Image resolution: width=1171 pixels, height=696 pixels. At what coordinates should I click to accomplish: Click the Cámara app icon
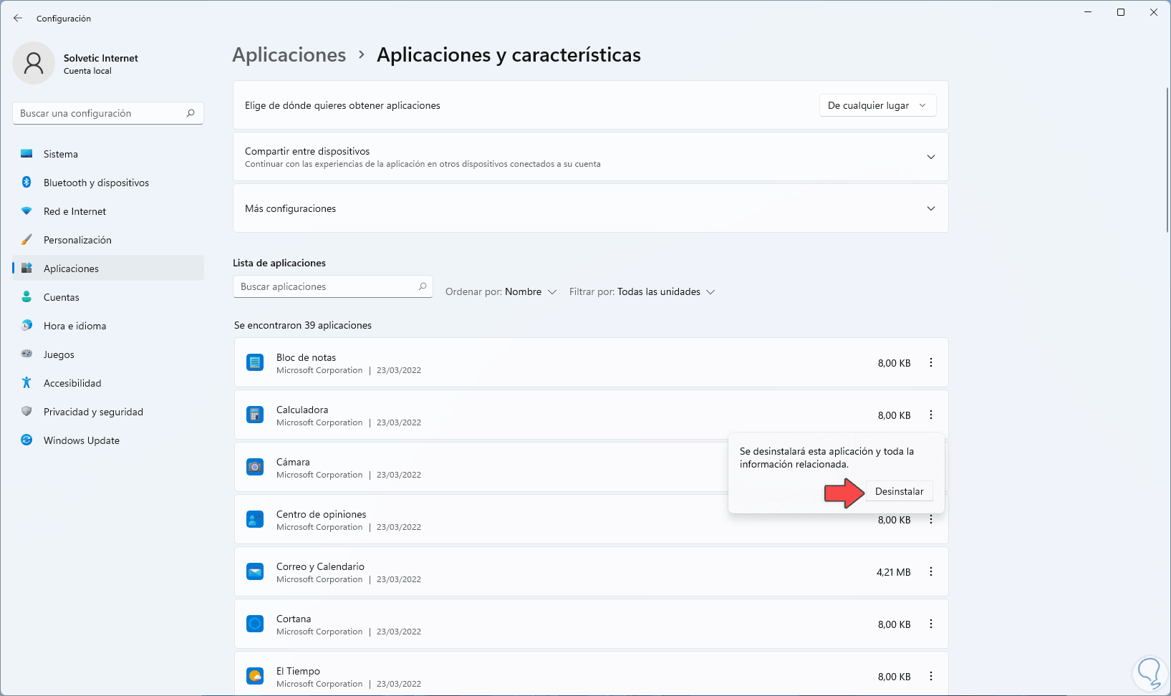(x=255, y=468)
